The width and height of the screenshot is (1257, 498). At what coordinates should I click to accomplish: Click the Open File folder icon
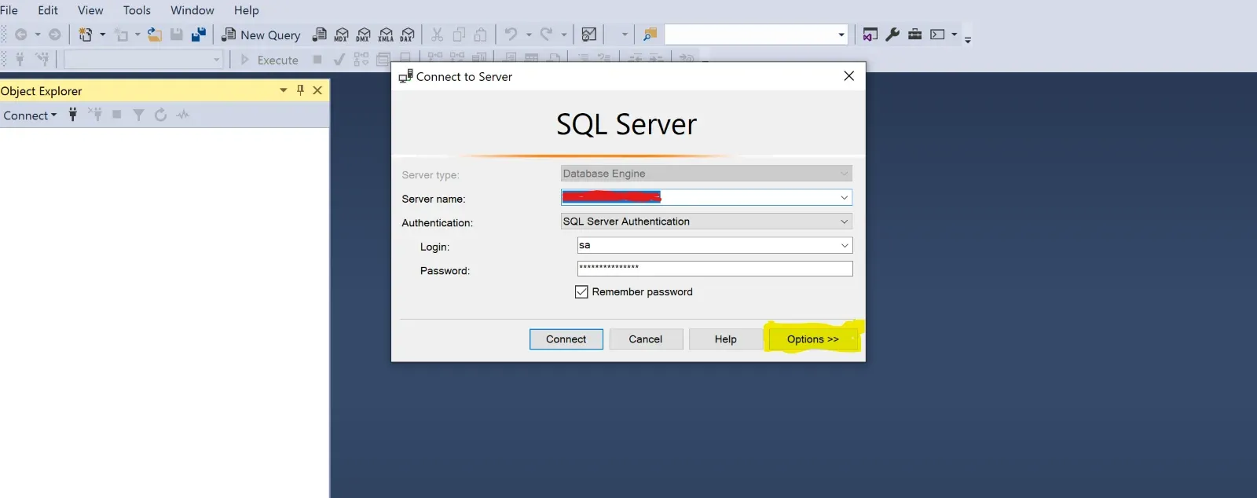(x=155, y=35)
